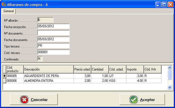Open the General tab
The height and width of the screenshot is (108, 175).
pos(9,11)
